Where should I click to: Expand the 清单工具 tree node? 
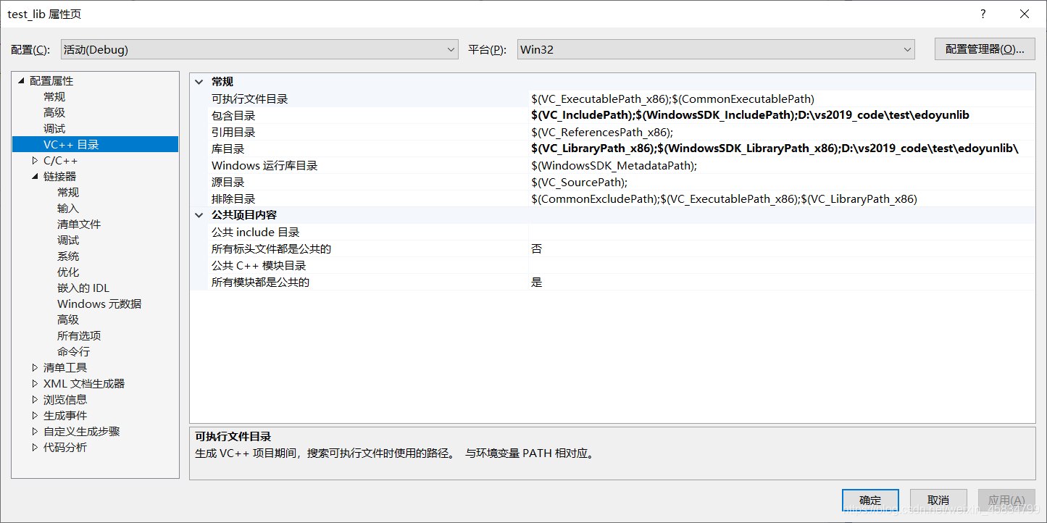pyautogui.click(x=35, y=368)
